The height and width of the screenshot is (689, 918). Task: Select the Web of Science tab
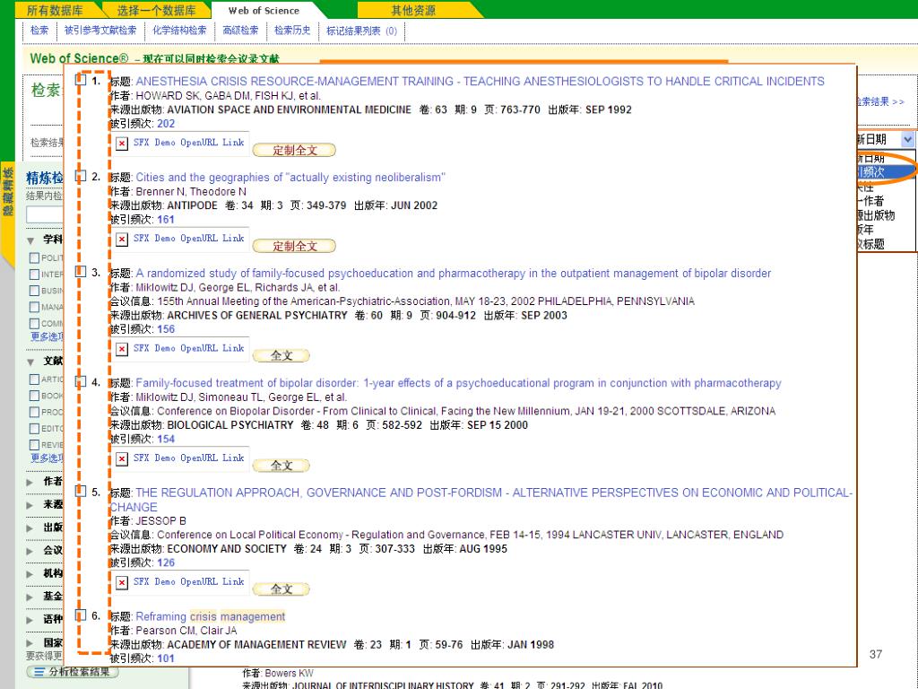[x=264, y=10]
